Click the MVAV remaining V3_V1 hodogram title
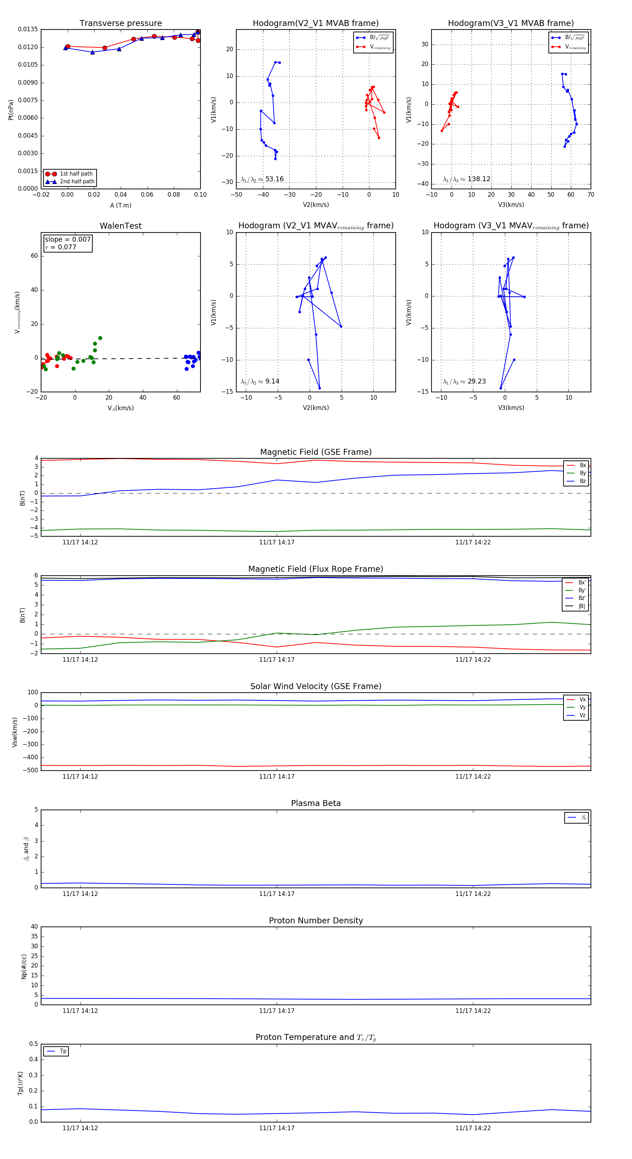This screenshot has width=632, height=1159. [511, 226]
